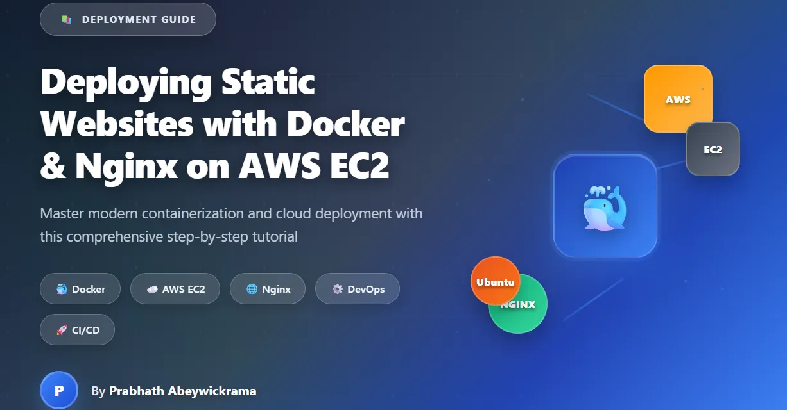Click the cloud icon in the AWS EC2 tag
Viewport: 787px width, 410px height.
pyautogui.click(x=151, y=288)
